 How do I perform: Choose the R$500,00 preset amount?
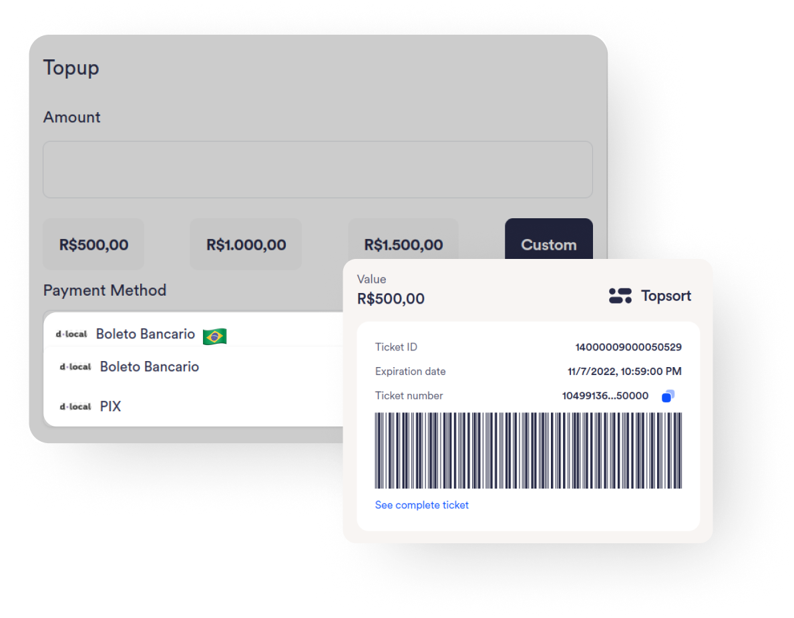(93, 244)
